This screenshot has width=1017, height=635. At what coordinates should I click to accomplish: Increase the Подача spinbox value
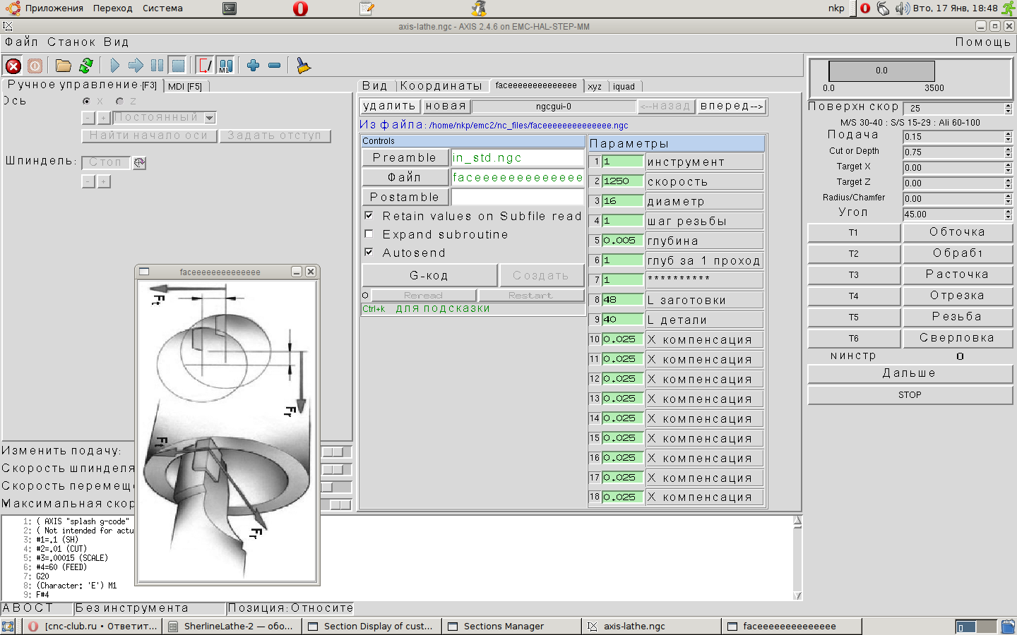[1008, 134]
